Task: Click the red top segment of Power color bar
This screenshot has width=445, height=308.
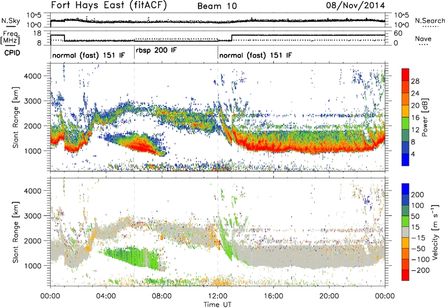Action: pyautogui.click(x=406, y=74)
